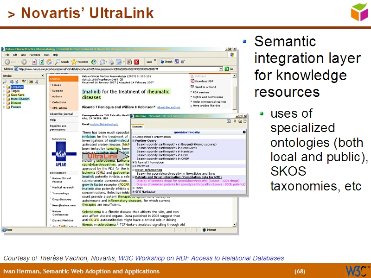This screenshot has width=371, height=278.
Task: Open the address bar dropdown arrow
Action: point(221,69)
